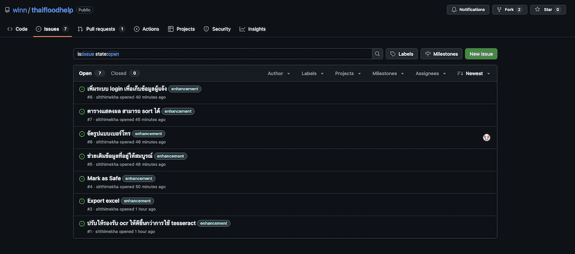Show Open issues filter
Screen dimensions: 575x254
(91, 73)
